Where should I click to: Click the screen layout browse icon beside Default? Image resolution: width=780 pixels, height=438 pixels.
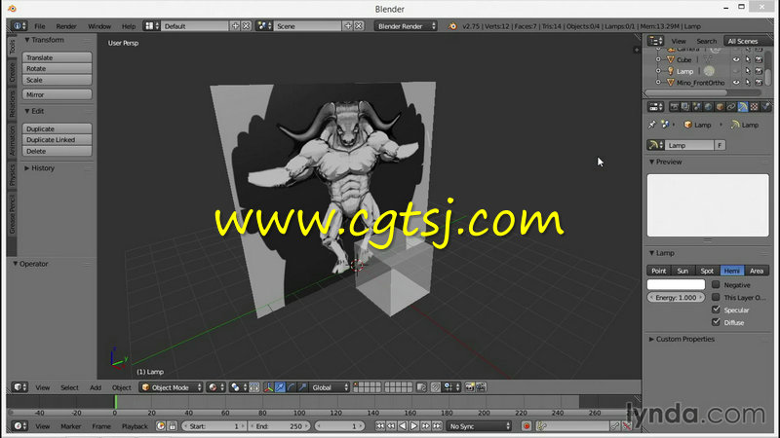pyautogui.click(x=151, y=26)
